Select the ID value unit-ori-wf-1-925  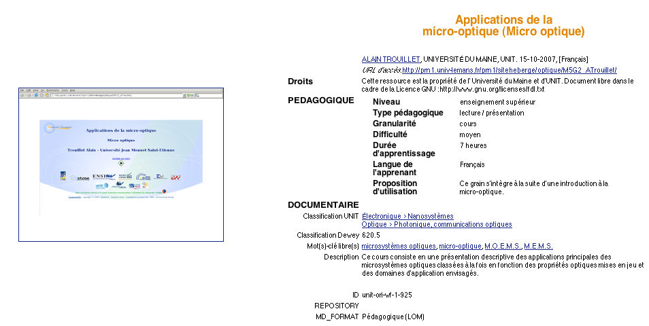pyautogui.click(x=387, y=295)
